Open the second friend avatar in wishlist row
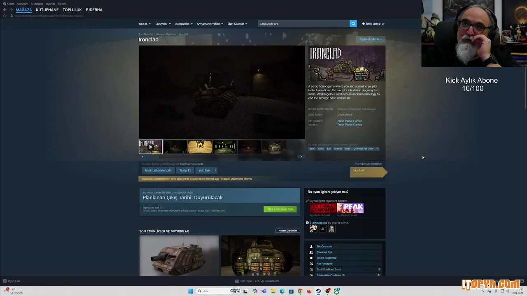527x296 pixels. click(322, 229)
